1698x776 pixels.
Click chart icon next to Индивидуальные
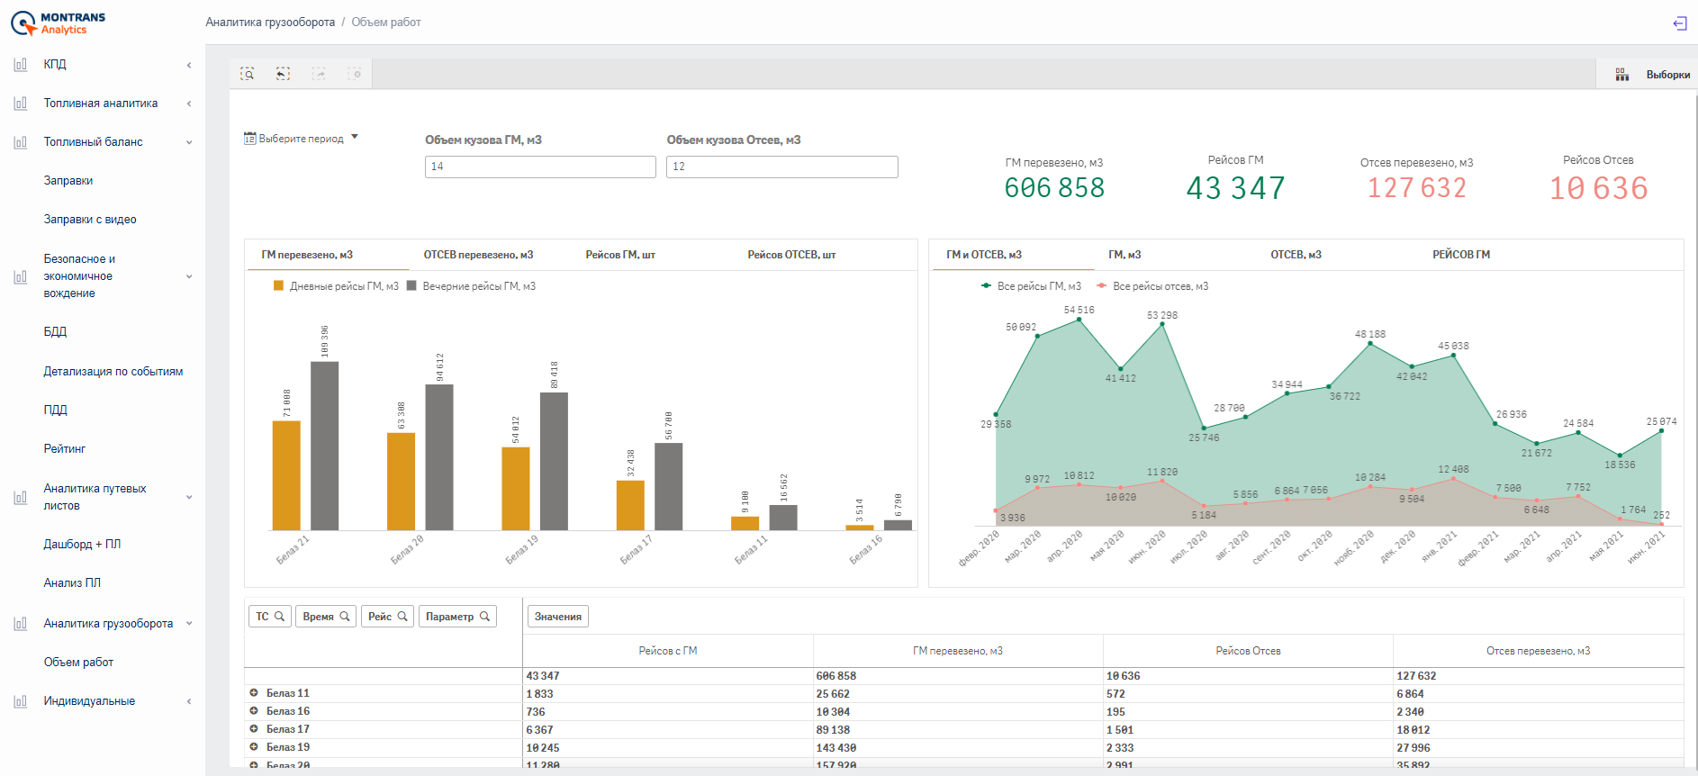pos(20,701)
